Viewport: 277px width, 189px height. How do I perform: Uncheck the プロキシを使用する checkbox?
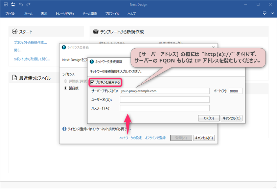pyautogui.click(x=92, y=82)
